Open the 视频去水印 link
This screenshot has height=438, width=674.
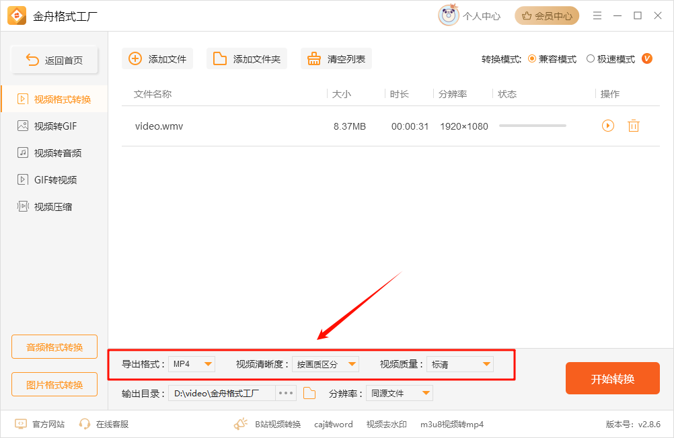(x=386, y=425)
